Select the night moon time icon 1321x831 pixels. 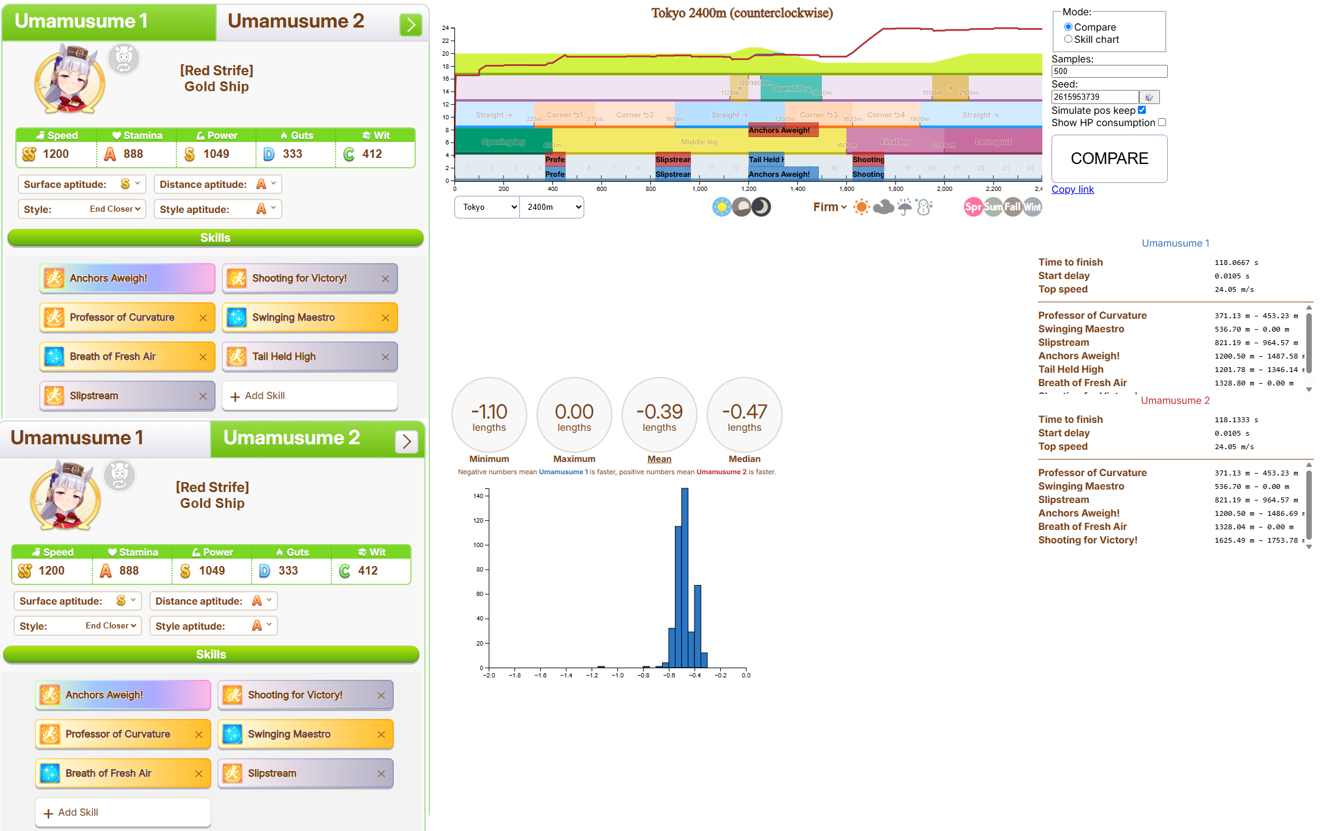click(x=761, y=207)
